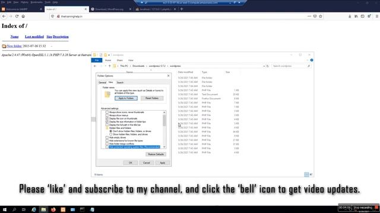The width and height of the screenshot is (380, 213).
Task: Toggle 'Hide extensions for known file types'
Action: [107, 141]
